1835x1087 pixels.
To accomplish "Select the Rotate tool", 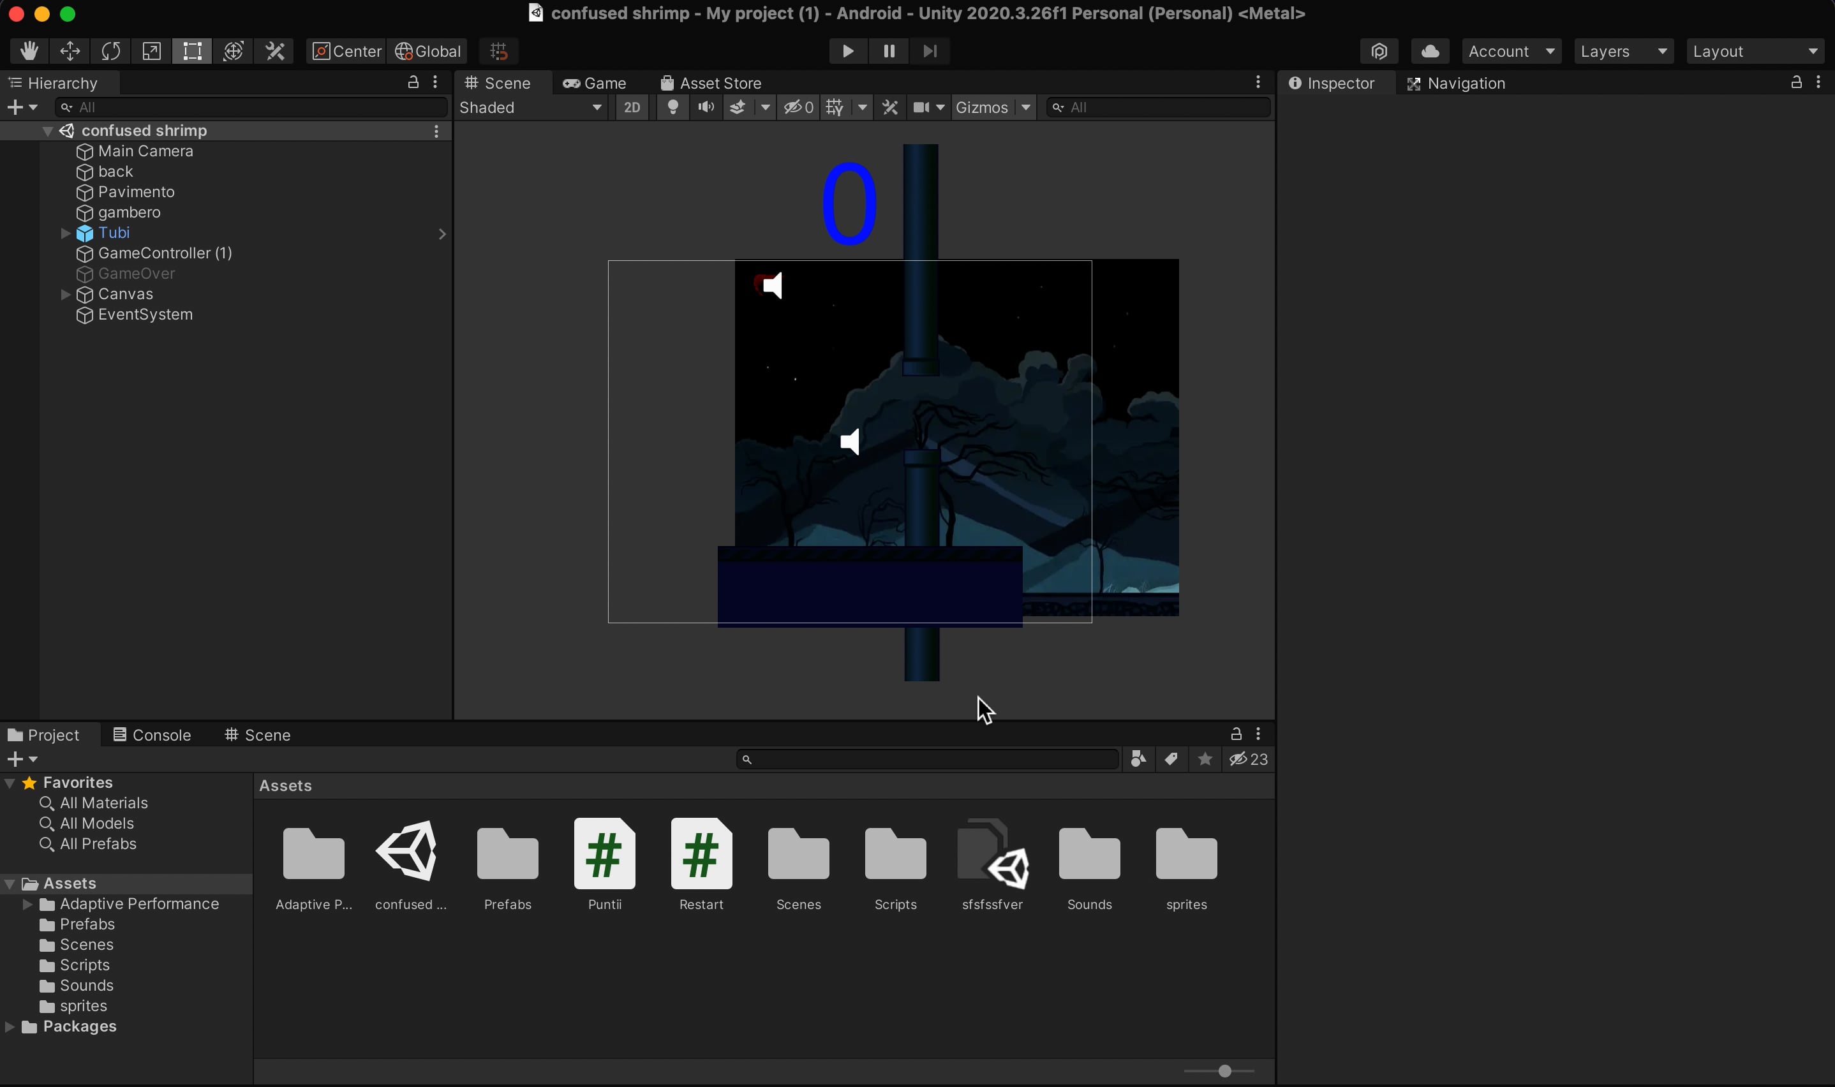I will (110, 51).
